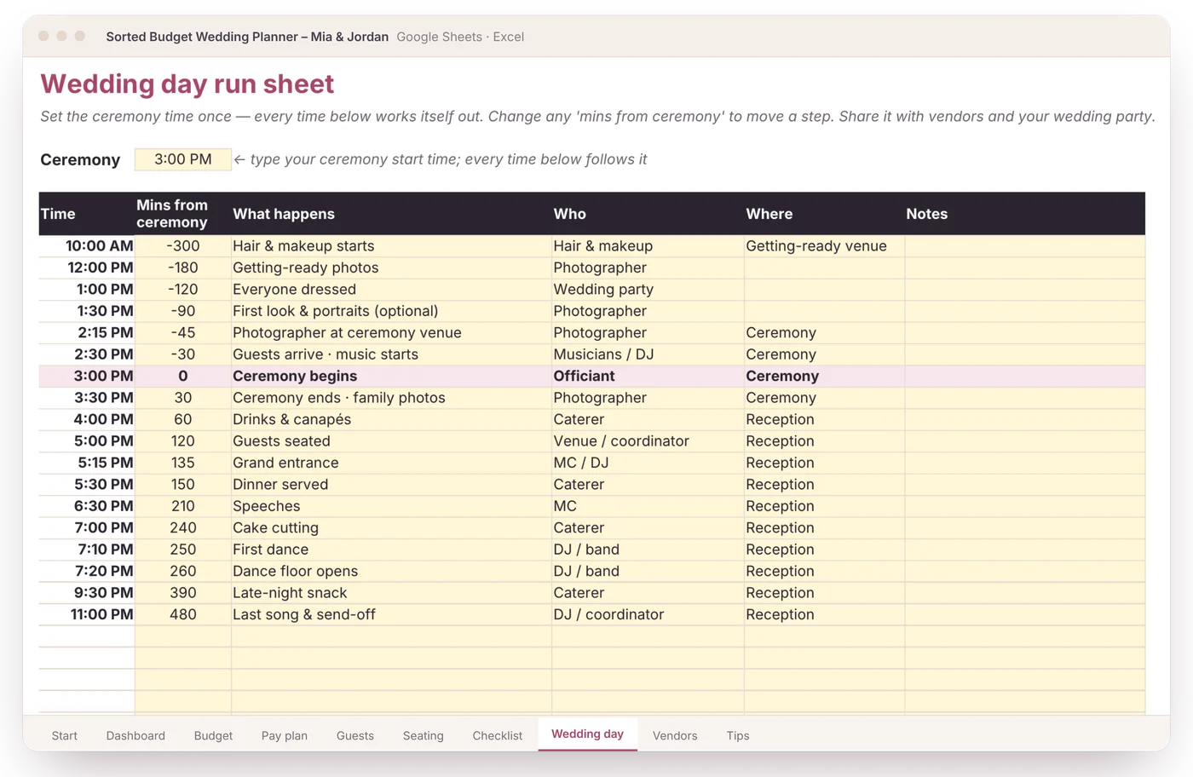Select the 'Everyone dressed' cell
The height and width of the screenshot is (777, 1193).
[x=391, y=290]
